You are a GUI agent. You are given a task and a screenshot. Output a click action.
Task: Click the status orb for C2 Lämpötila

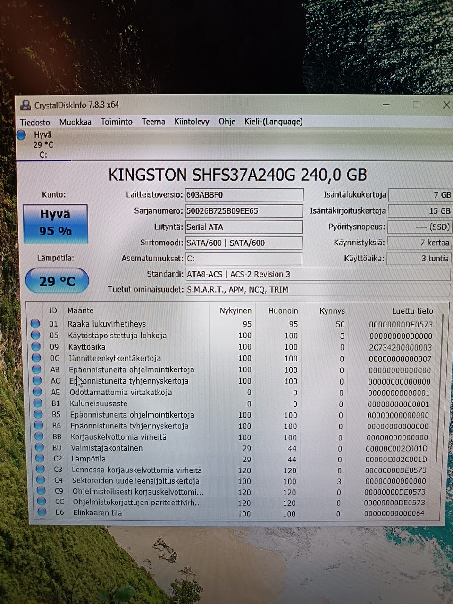coord(40,458)
